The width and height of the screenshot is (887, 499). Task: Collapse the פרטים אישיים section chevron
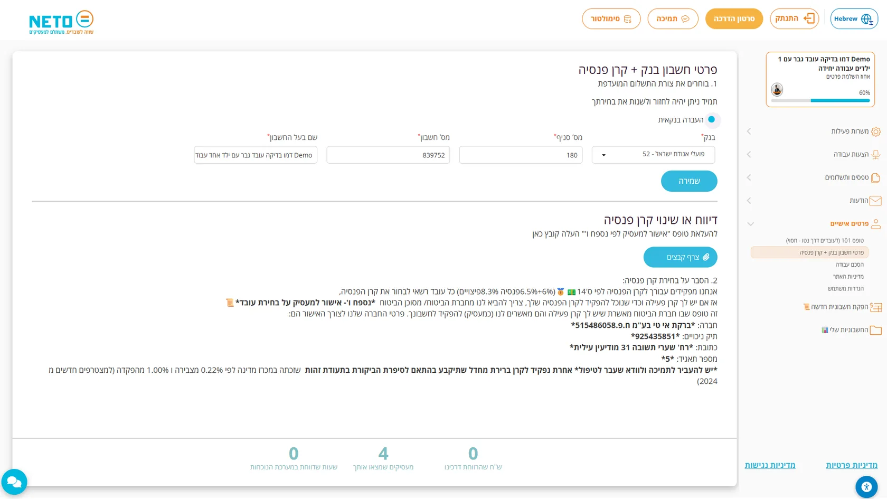coord(750,224)
